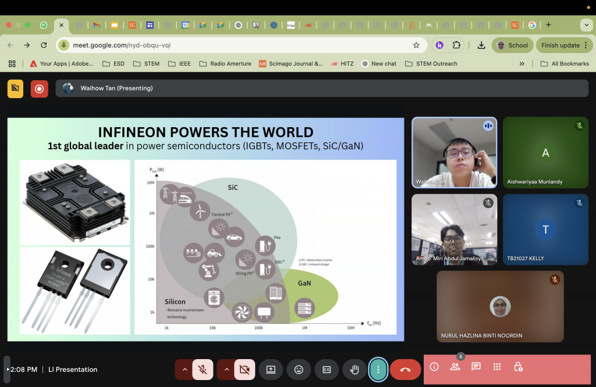The image size is (596, 387).
Task: Switch to the Gmail tab
Action: [97, 25]
